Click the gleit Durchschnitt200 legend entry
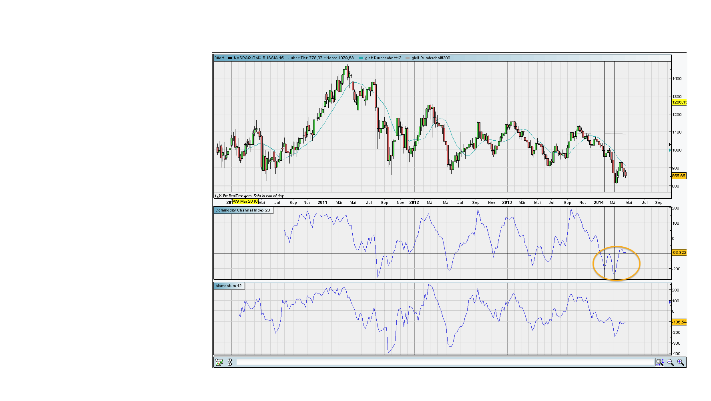This screenshot has width=711, height=401. click(x=431, y=58)
